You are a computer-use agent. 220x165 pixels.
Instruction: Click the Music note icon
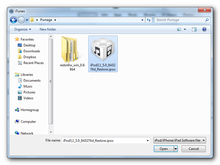(x=20, y=86)
